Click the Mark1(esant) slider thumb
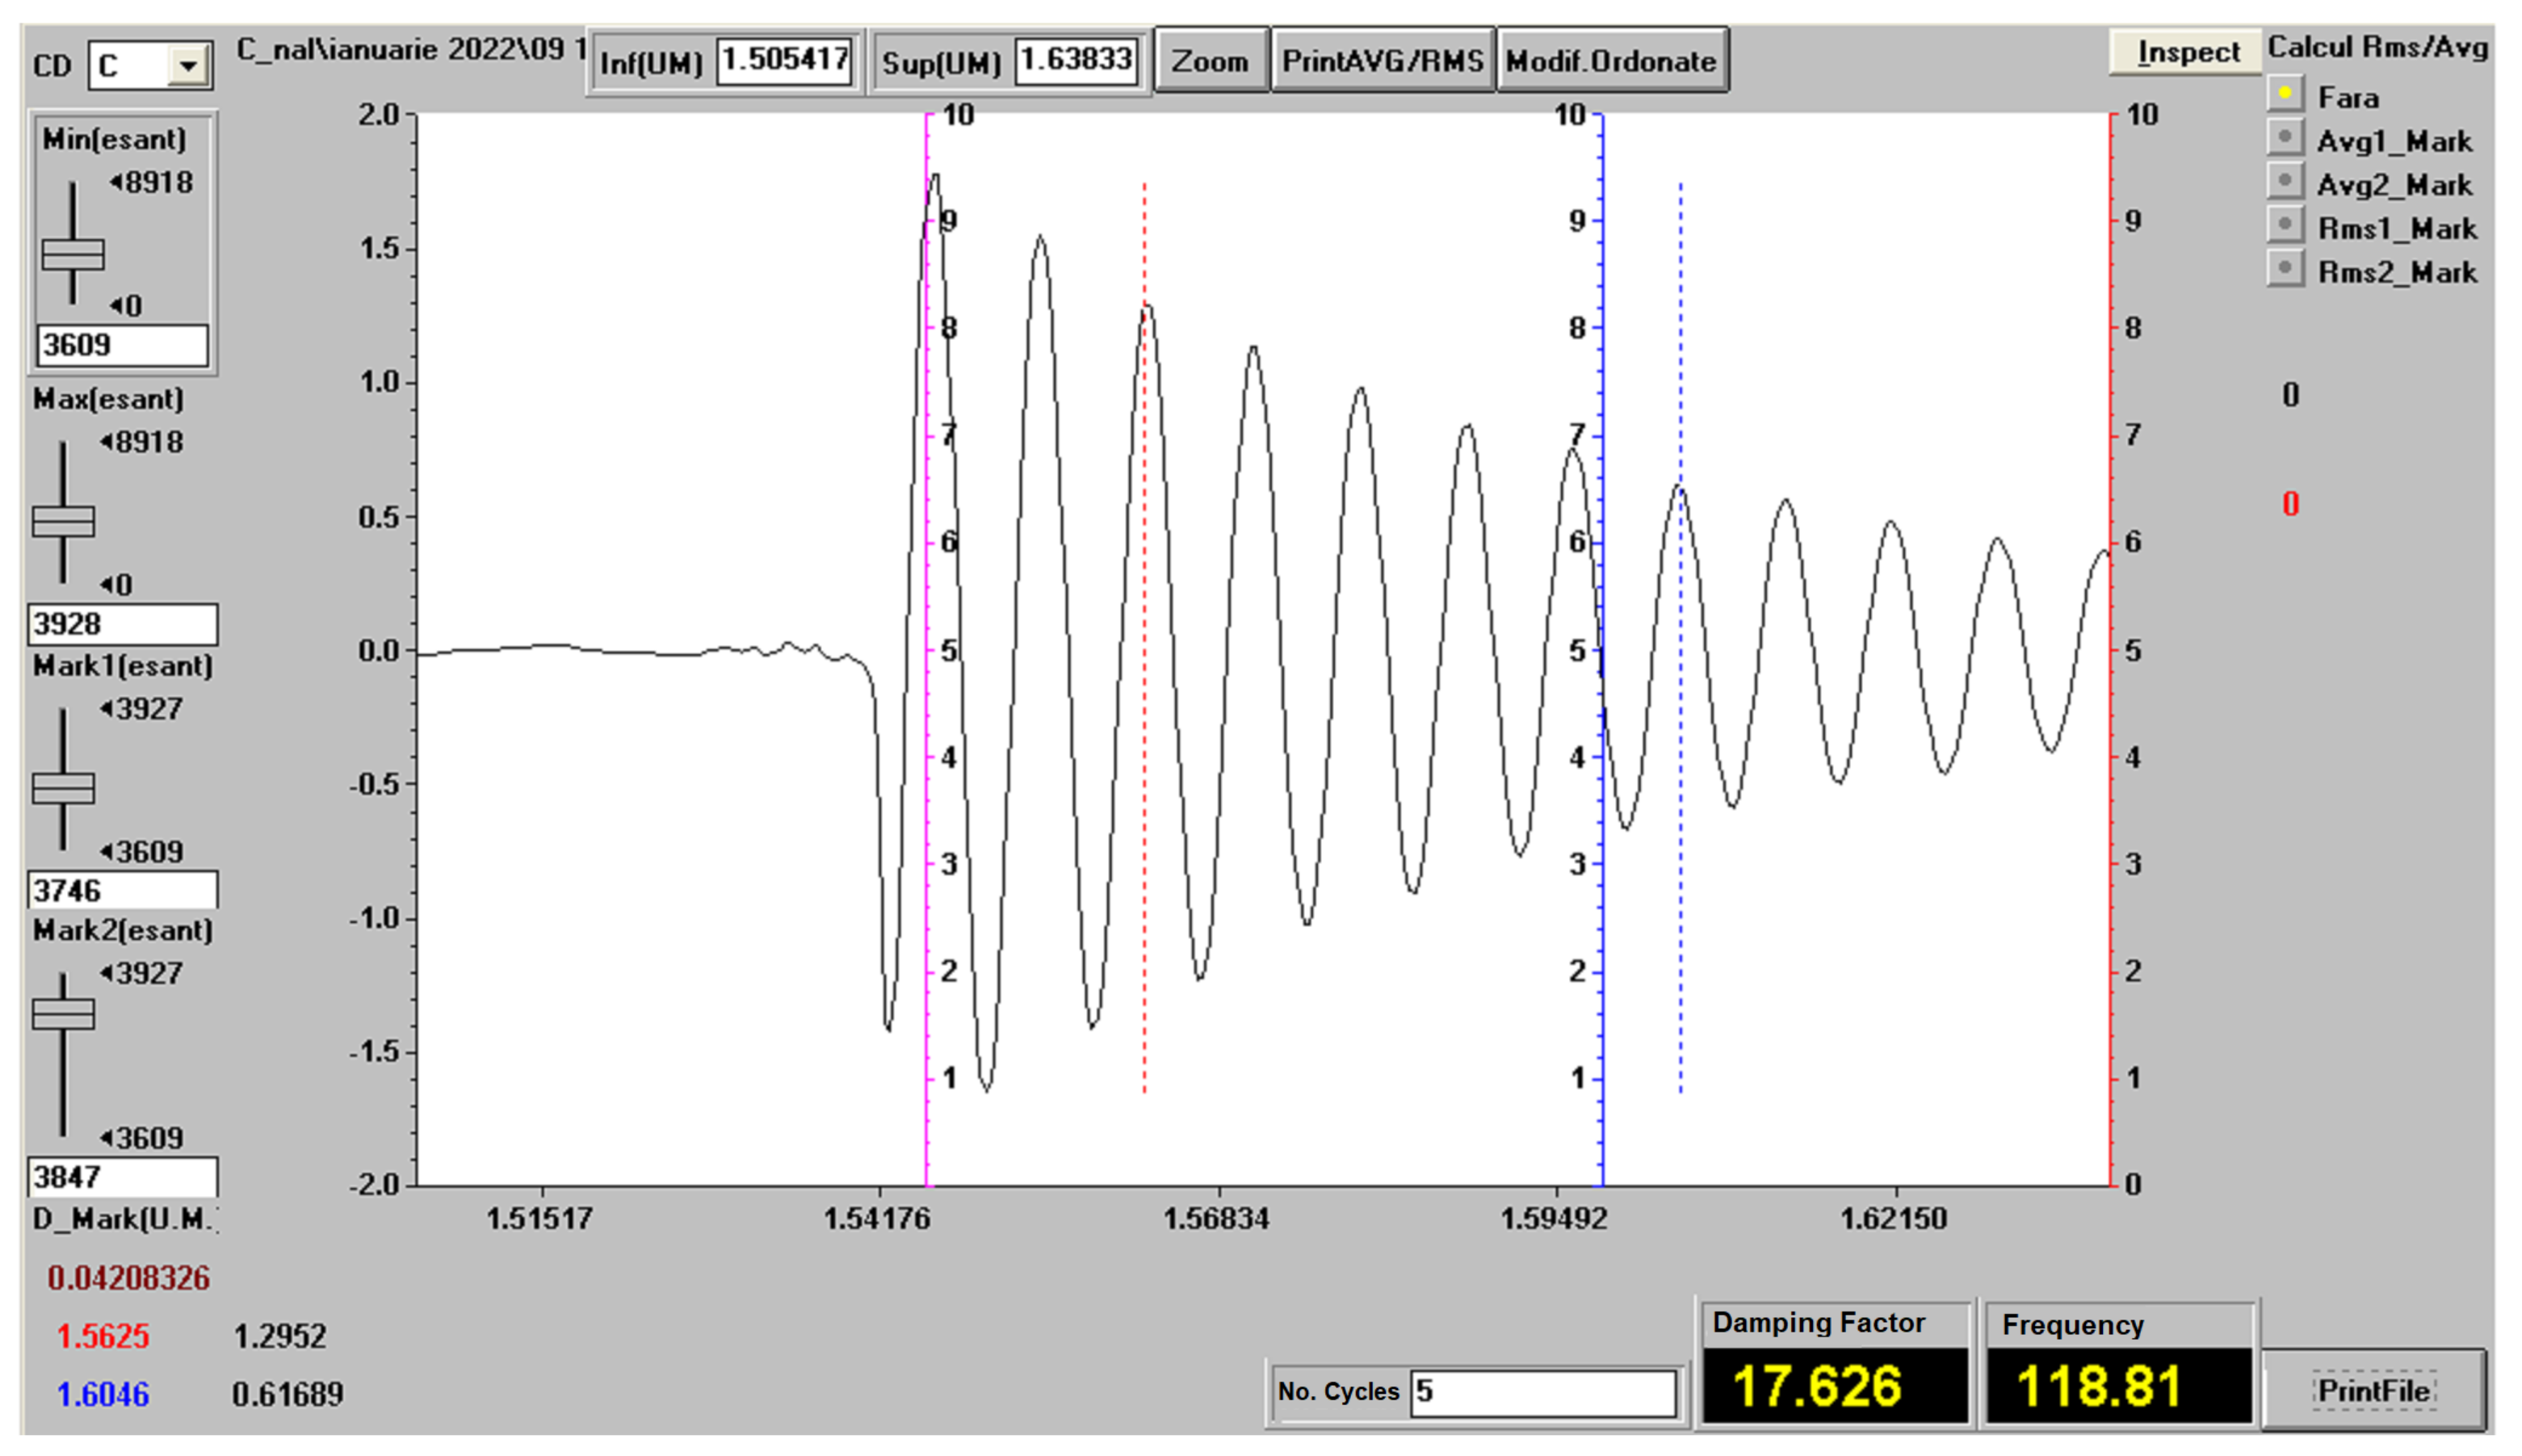The image size is (2522, 1456). (63, 788)
